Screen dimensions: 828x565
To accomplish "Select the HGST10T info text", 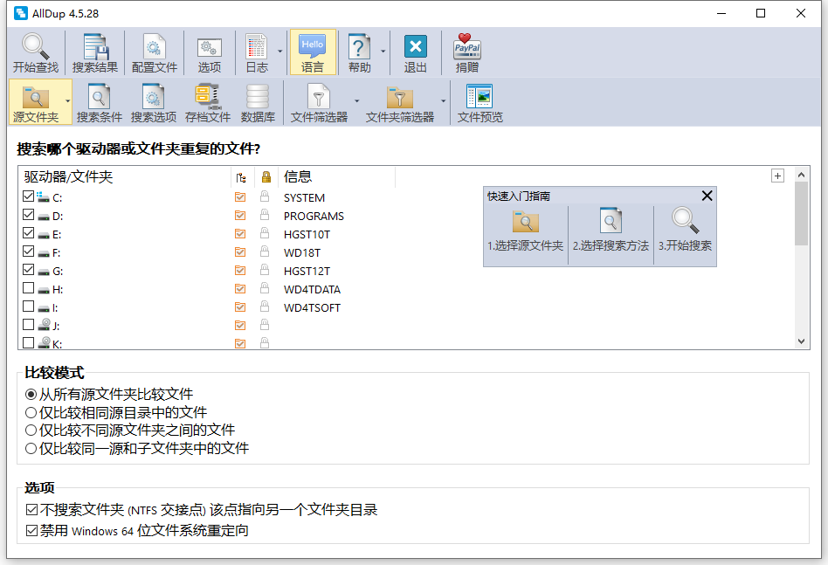I will [307, 234].
